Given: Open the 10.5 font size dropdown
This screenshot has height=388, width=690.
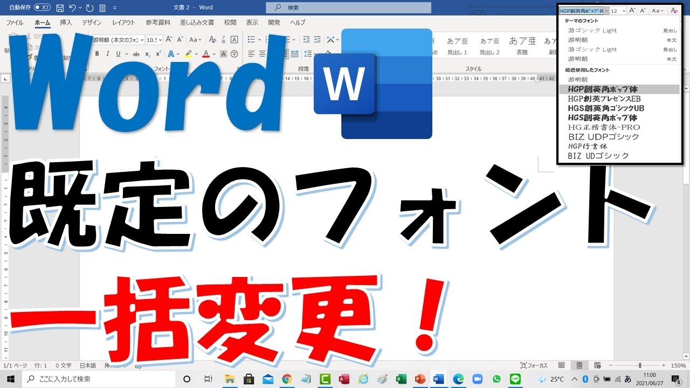Looking at the screenshot, I should point(160,40).
